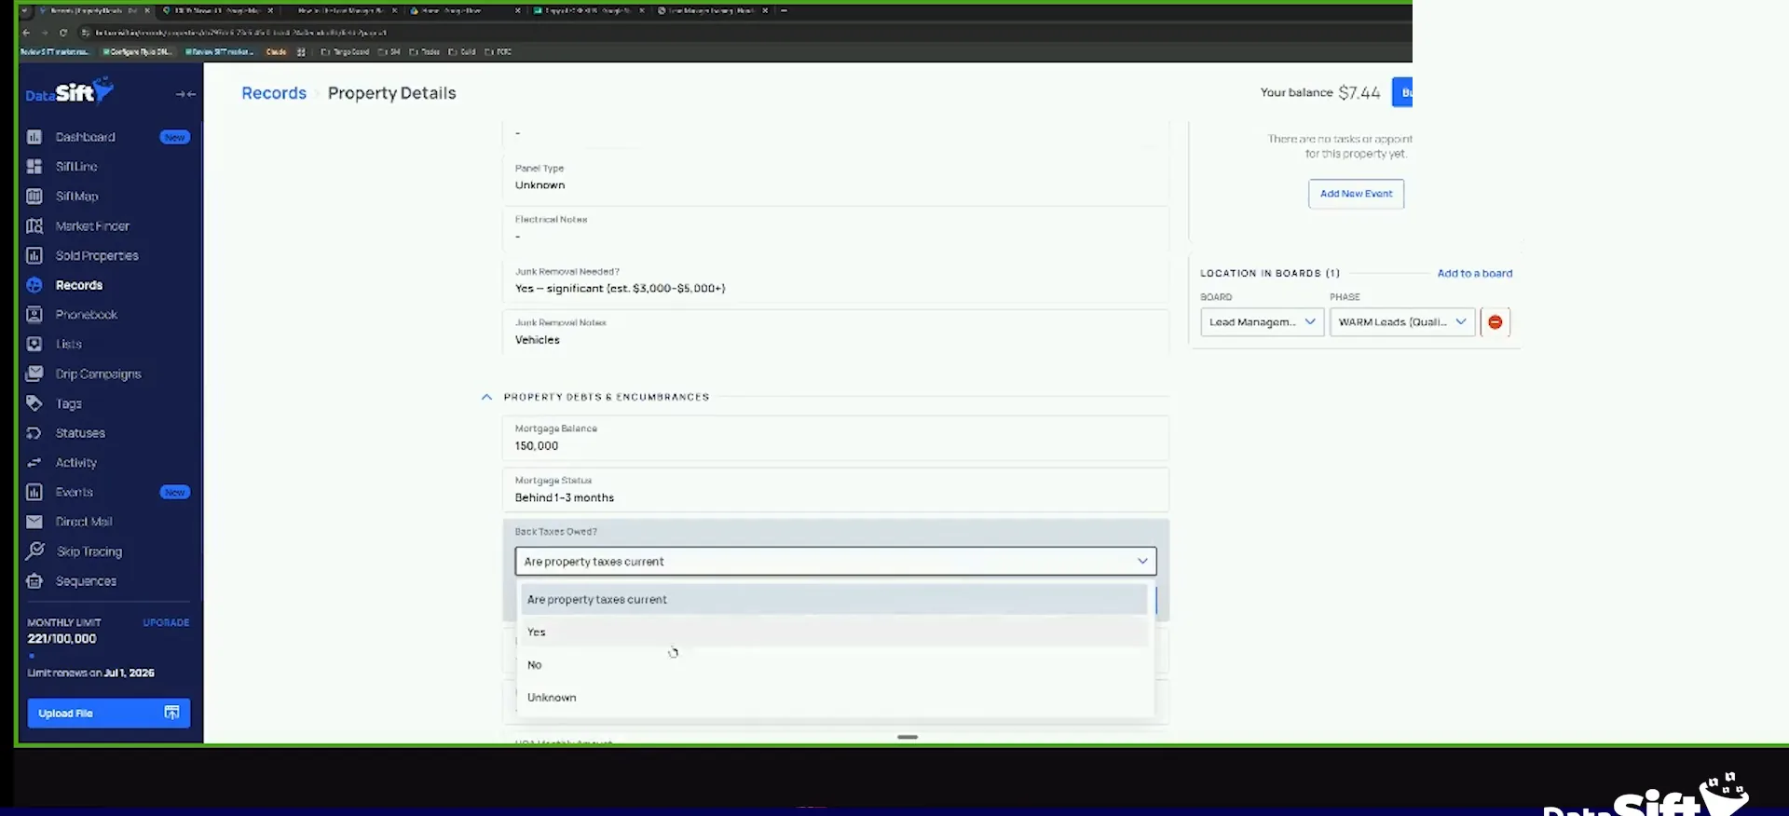Click the UPGRADE link in sidebar
Screen dimensions: 1789x816
pyautogui.click(x=166, y=622)
